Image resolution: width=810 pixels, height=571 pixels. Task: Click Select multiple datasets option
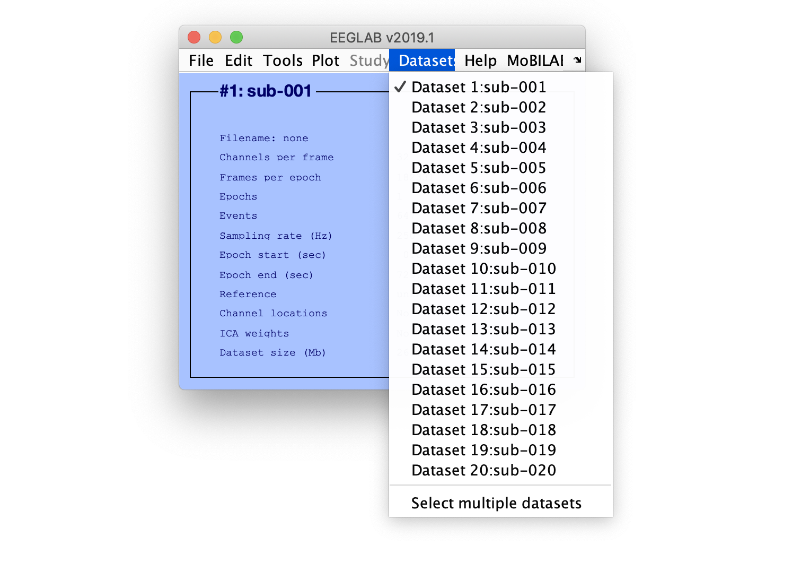(496, 503)
